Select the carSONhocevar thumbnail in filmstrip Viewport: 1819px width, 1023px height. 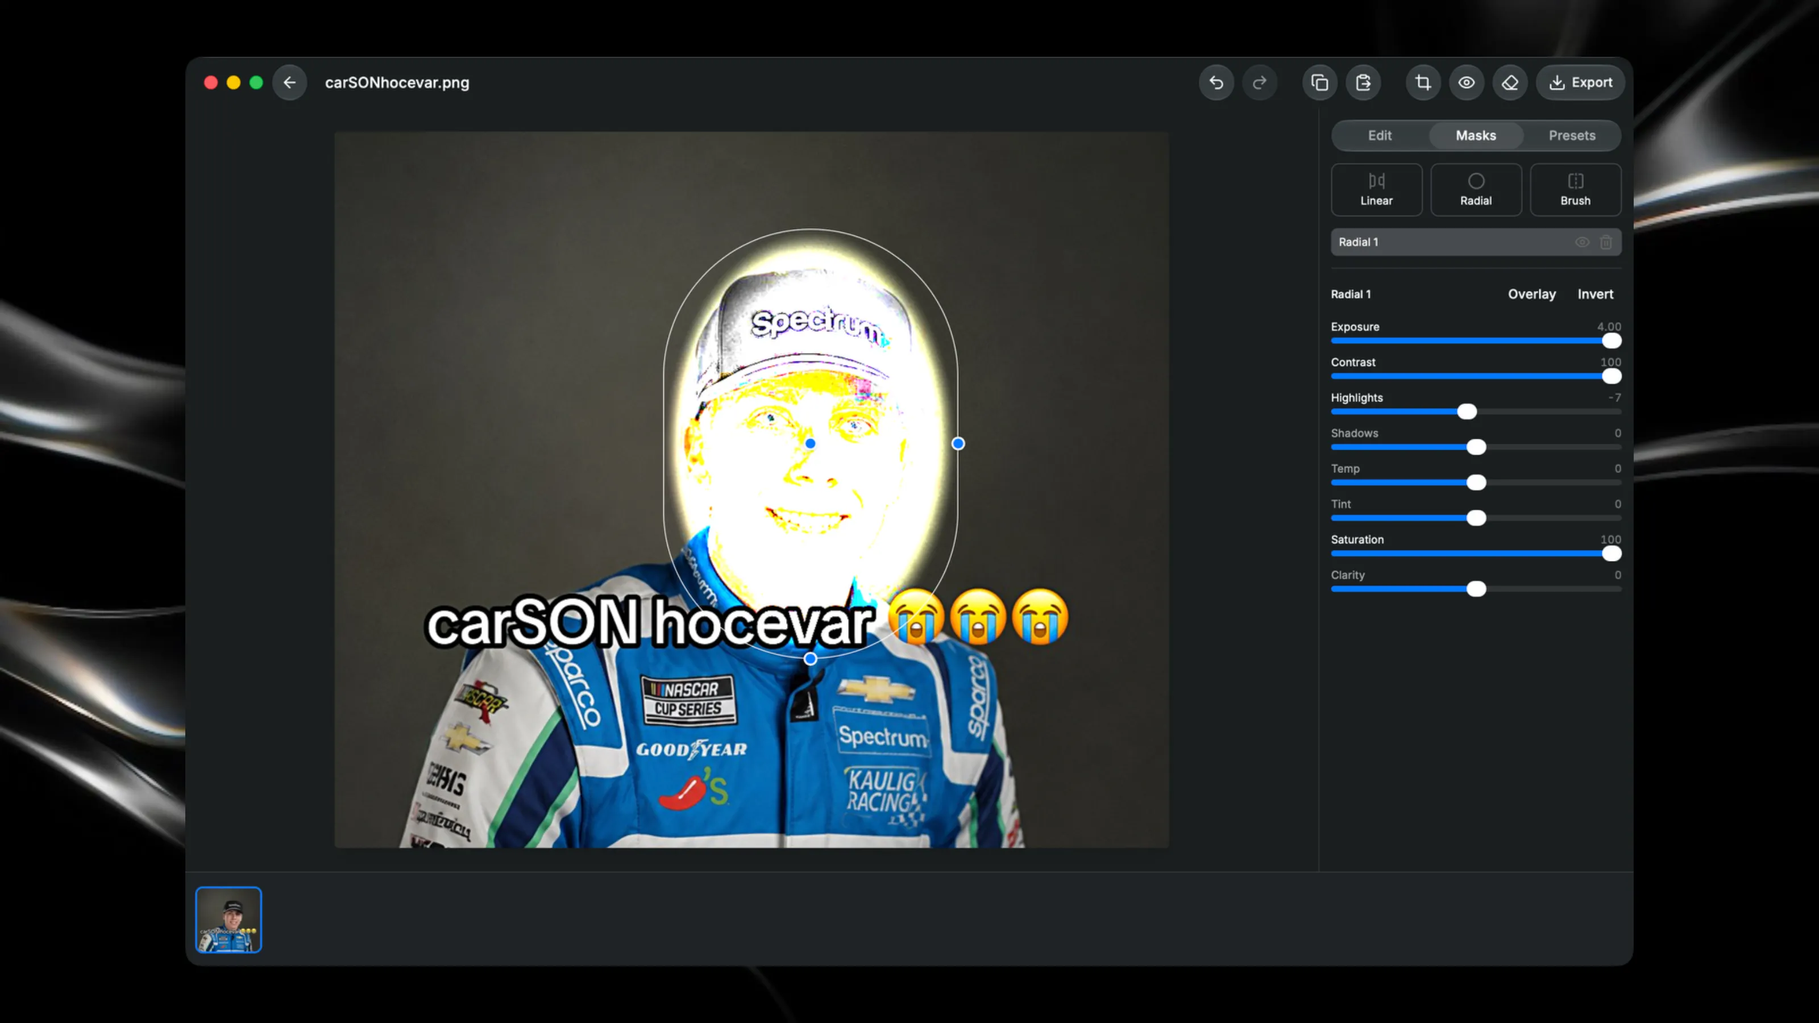pos(228,920)
